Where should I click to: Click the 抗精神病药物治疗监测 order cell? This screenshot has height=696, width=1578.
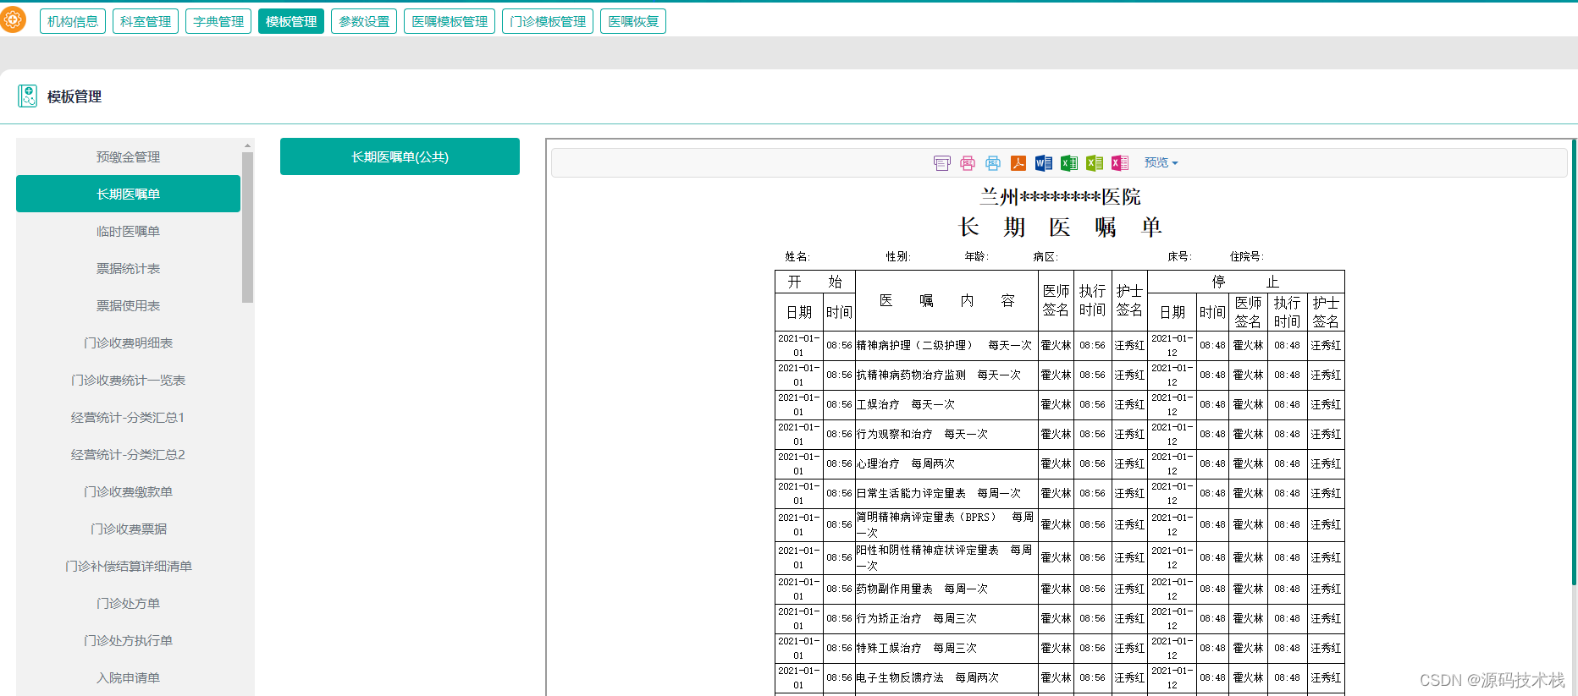coord(946,375)
